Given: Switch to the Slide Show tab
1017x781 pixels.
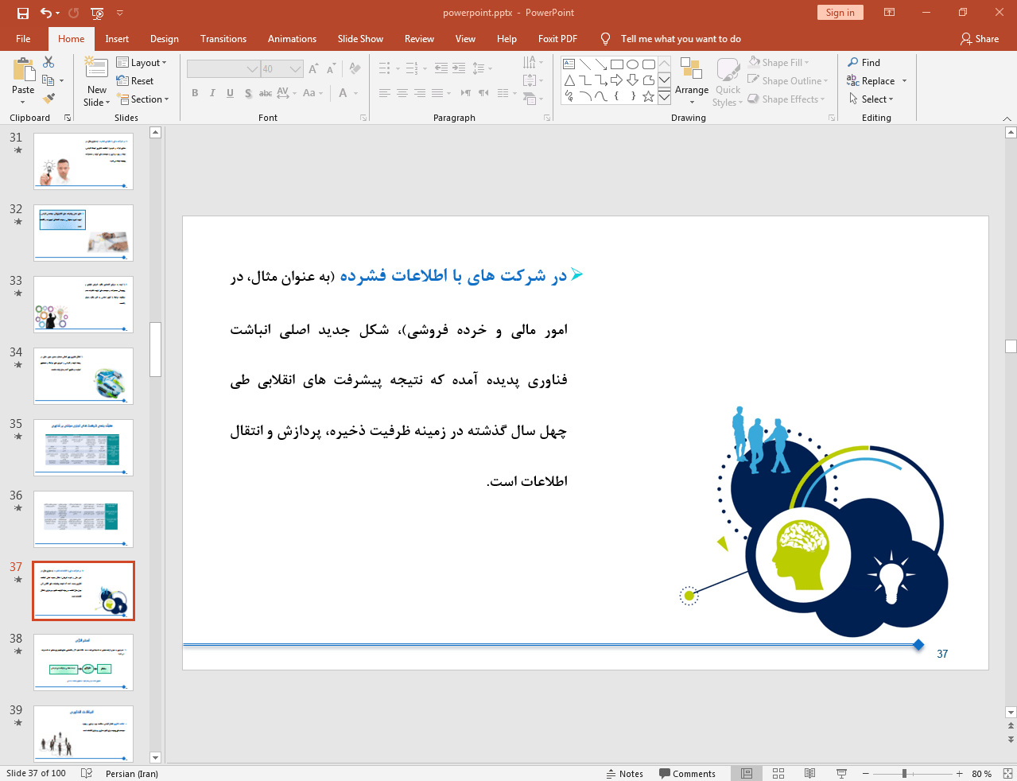Looking at the screenshot, I should (360, 39).
